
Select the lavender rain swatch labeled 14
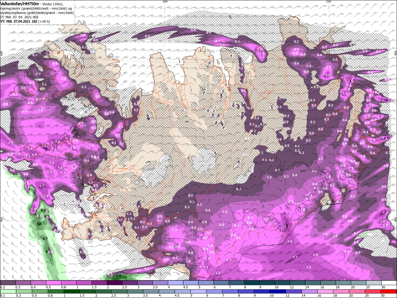310,291
